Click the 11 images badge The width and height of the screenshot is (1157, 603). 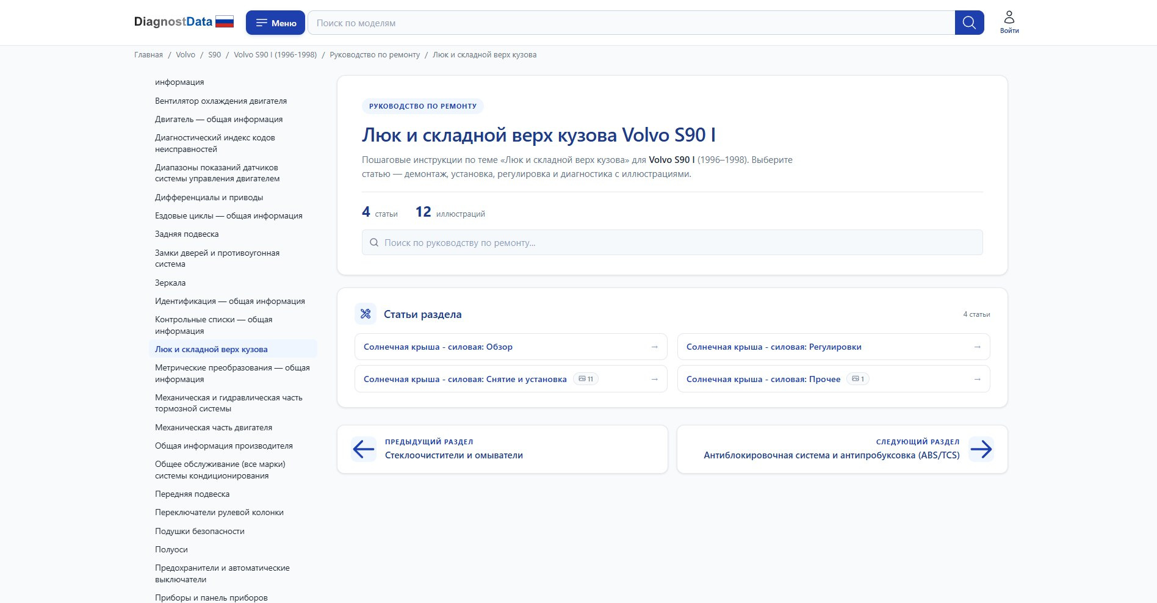click(x=586, y=379)
